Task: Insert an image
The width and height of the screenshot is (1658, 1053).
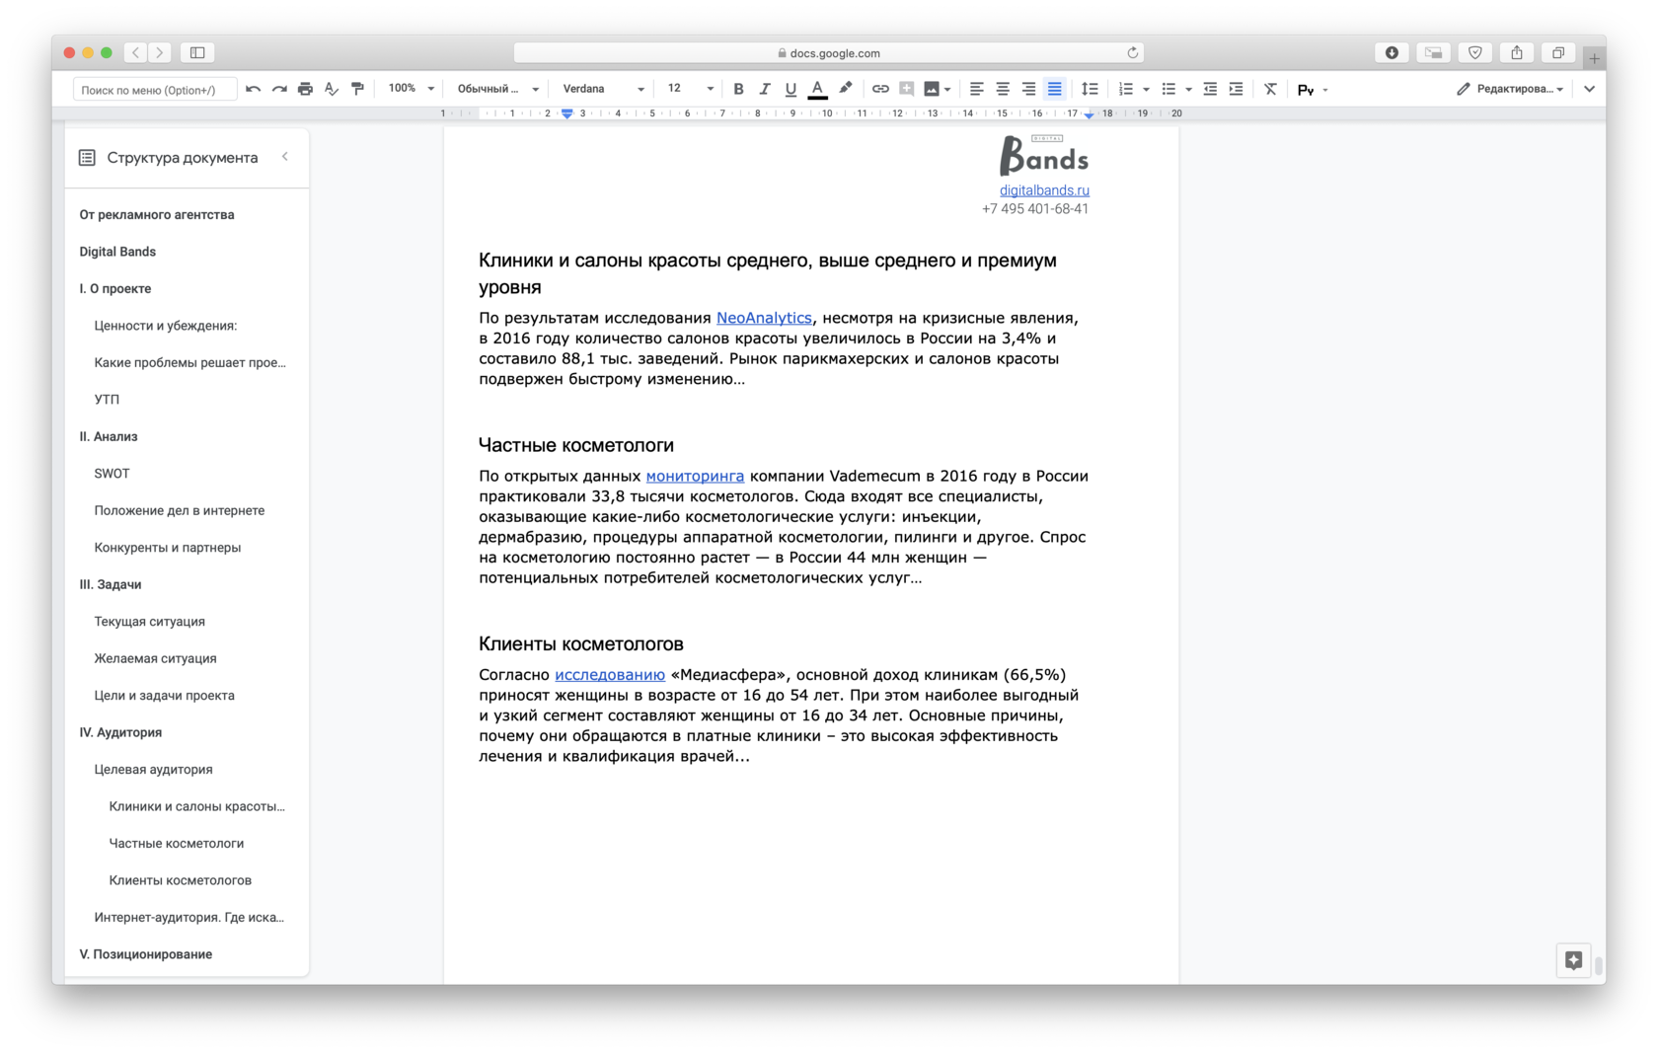Action: (931, 89)
